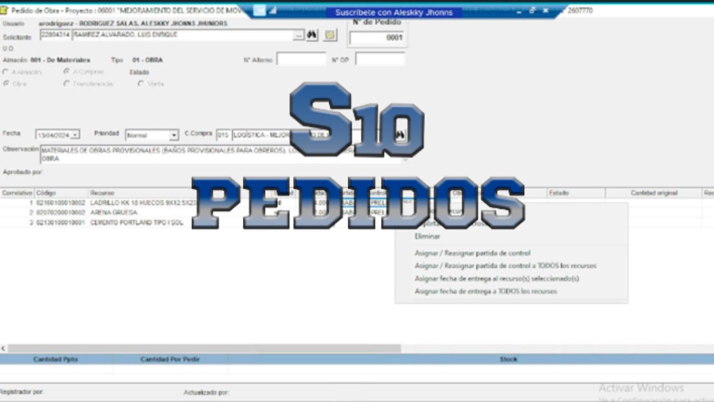The image size is (714, 402).
Task: Choose Asignar / Reasignar partida de control
Action: point(472,253)
